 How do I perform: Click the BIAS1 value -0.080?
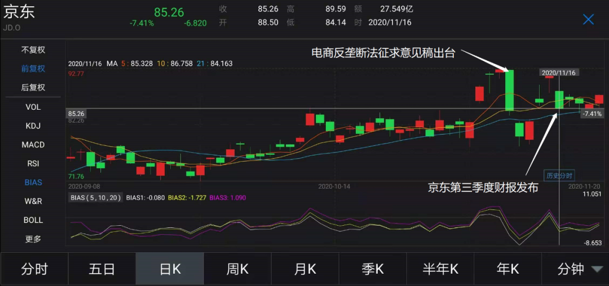pos(155,198)
